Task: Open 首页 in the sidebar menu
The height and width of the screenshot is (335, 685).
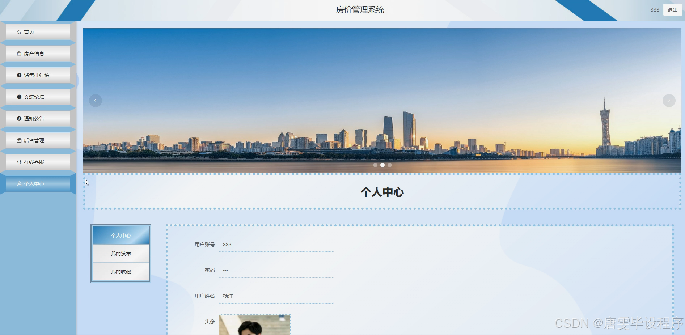Action: pyautogui.click(x=38, y=32)
